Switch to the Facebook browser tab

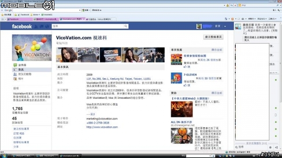19,19
